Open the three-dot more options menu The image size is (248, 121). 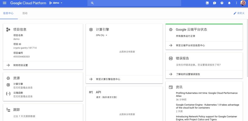tap(237, 3)
